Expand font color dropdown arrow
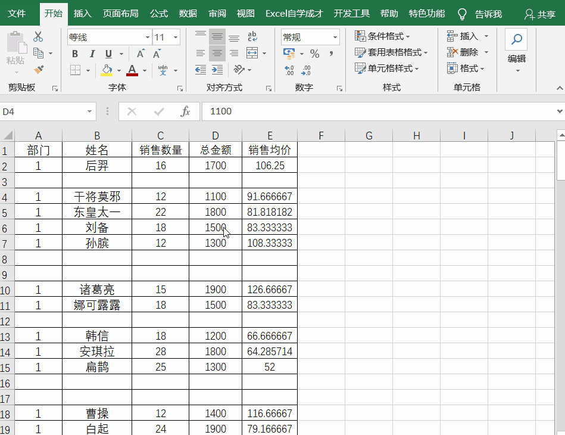565x435 pixels. point(145,70)
